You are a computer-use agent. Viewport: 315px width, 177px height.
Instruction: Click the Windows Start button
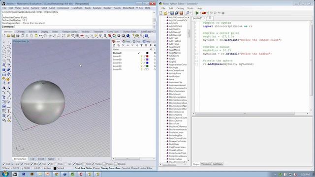[x=5, y=174]
